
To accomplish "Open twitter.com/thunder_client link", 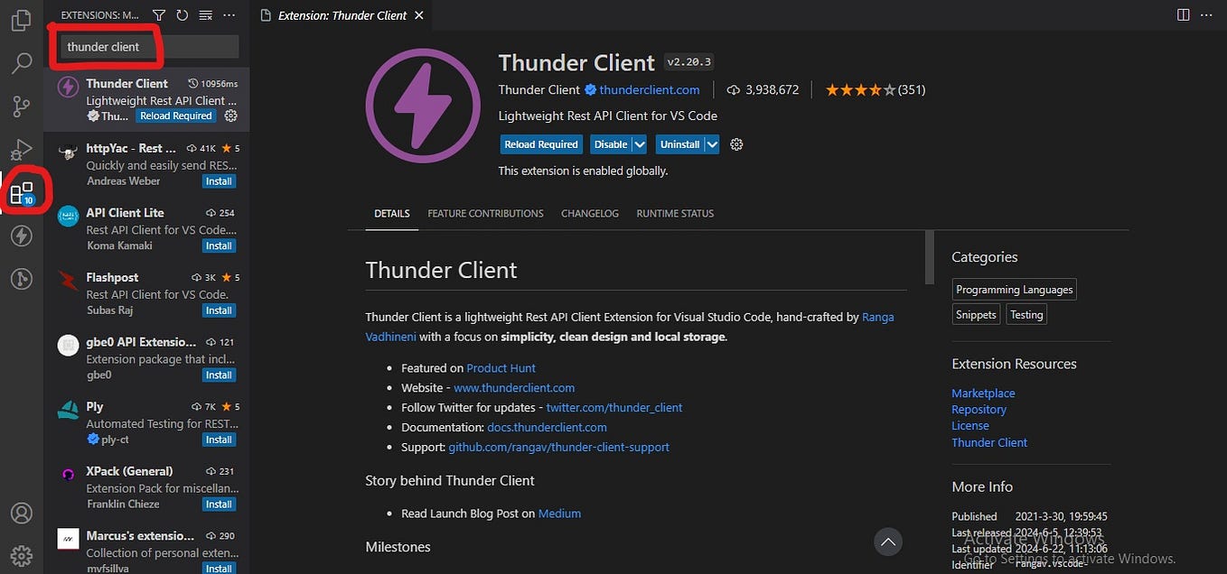I will coord(614,407).
